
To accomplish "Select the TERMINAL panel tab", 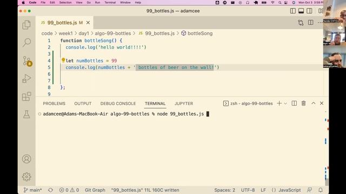I will (155, 103).
